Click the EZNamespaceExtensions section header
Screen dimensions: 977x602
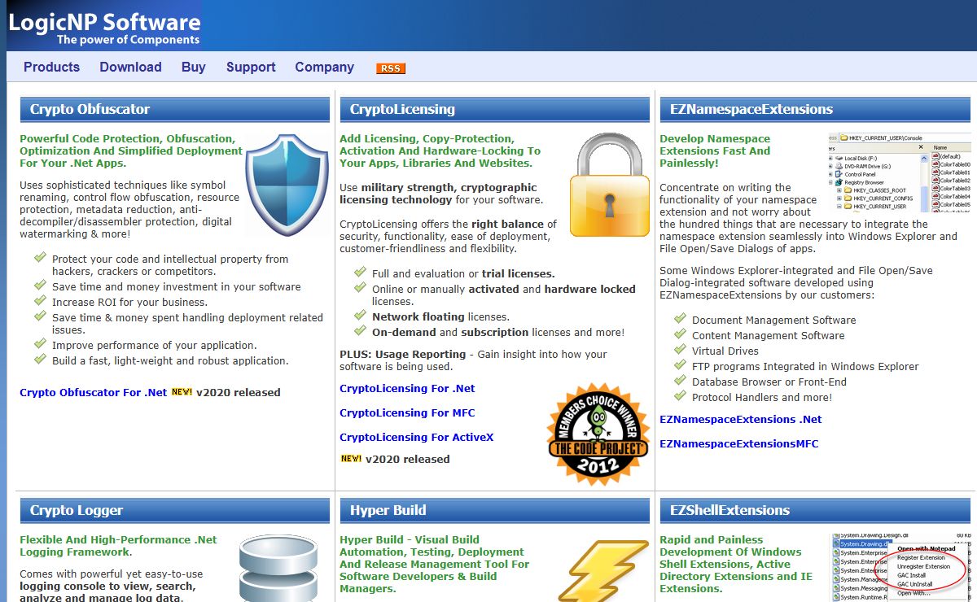click(815, 109)
